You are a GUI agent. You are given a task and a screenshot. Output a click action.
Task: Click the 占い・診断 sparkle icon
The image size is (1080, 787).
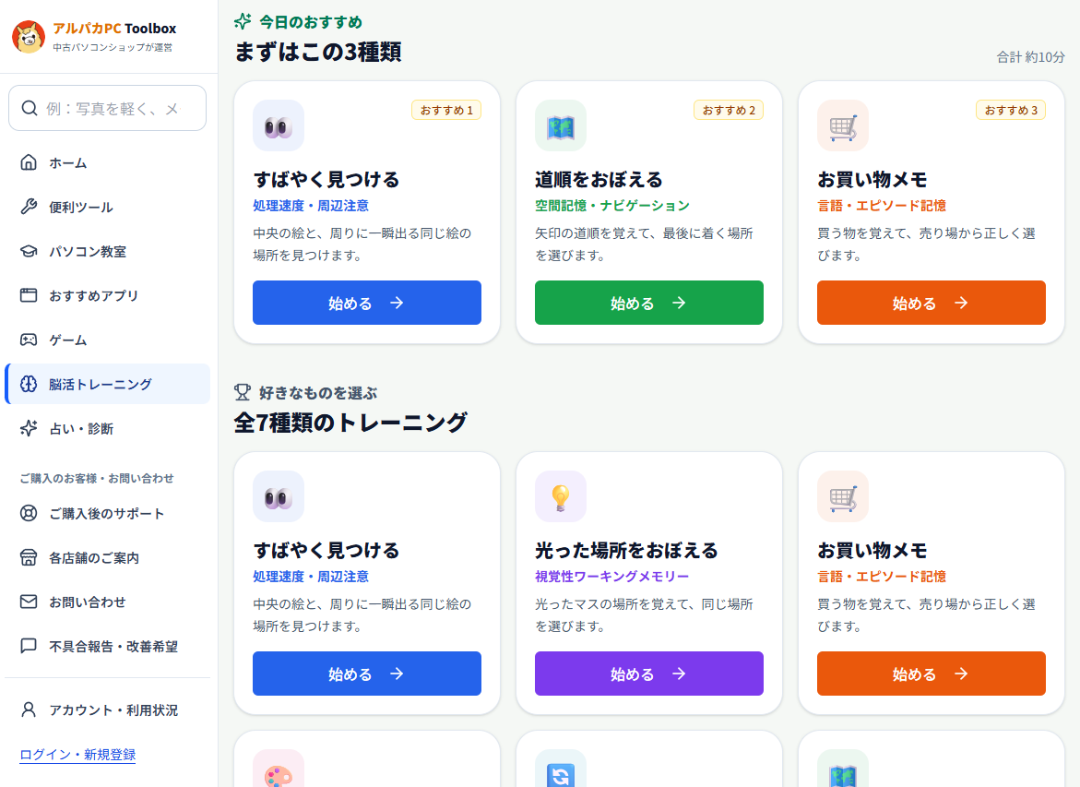tap(29, 428)
